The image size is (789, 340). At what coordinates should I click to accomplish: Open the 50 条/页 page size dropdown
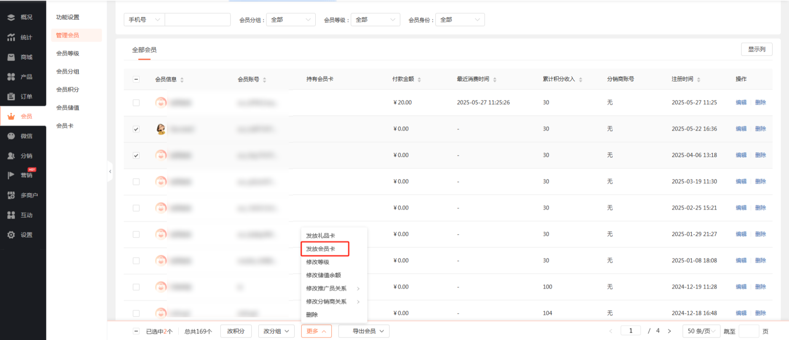701,331
